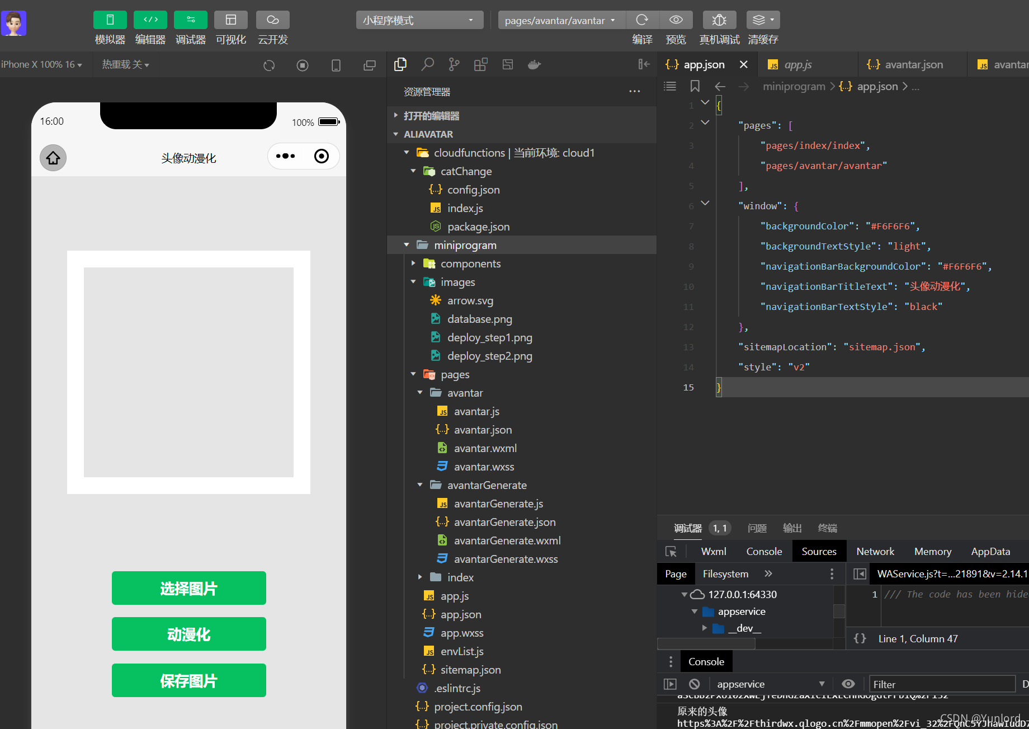Switch to the avantar.json editor tab
This screenshot has width=1029, height=729.
click(913, 64)
